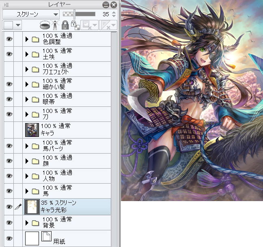Open the layer color dropdown arrow
This screenshot has height=247, width=263.
click(18, 25)
